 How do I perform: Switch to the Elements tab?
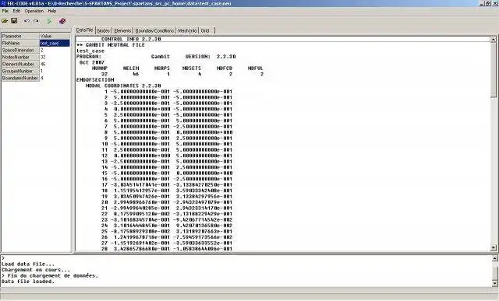[x=122, y=30]
